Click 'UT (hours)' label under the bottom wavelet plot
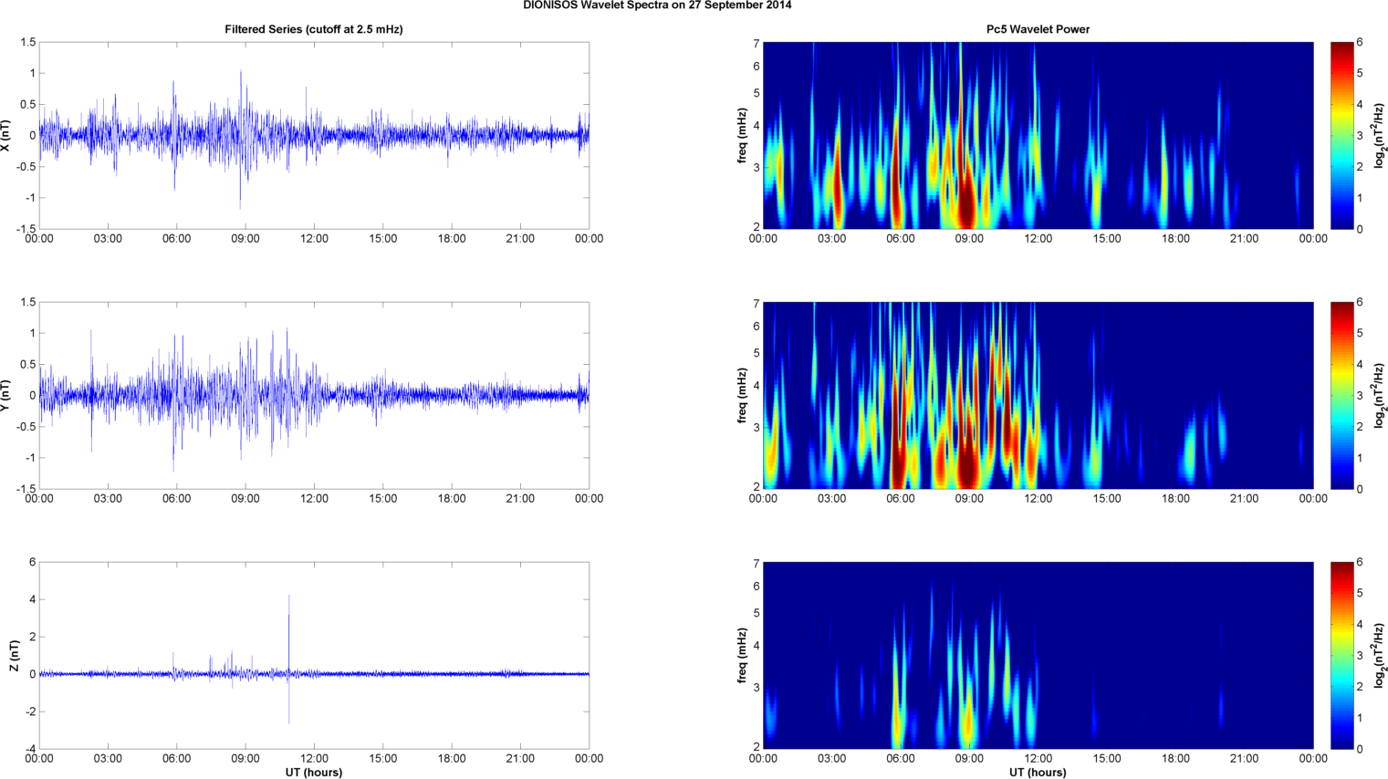The width and height of the screenshot is (1388, 779). pyautogui.click(x=1038, y=772)
